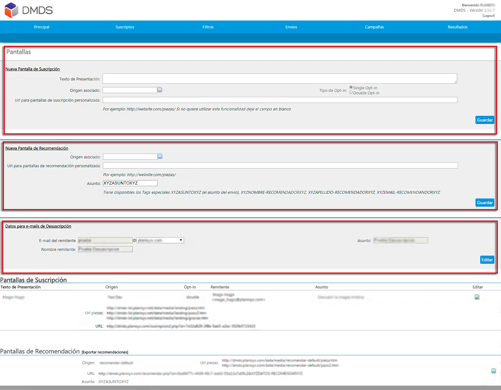Click the Opt-in column header

tap(190, 287)
